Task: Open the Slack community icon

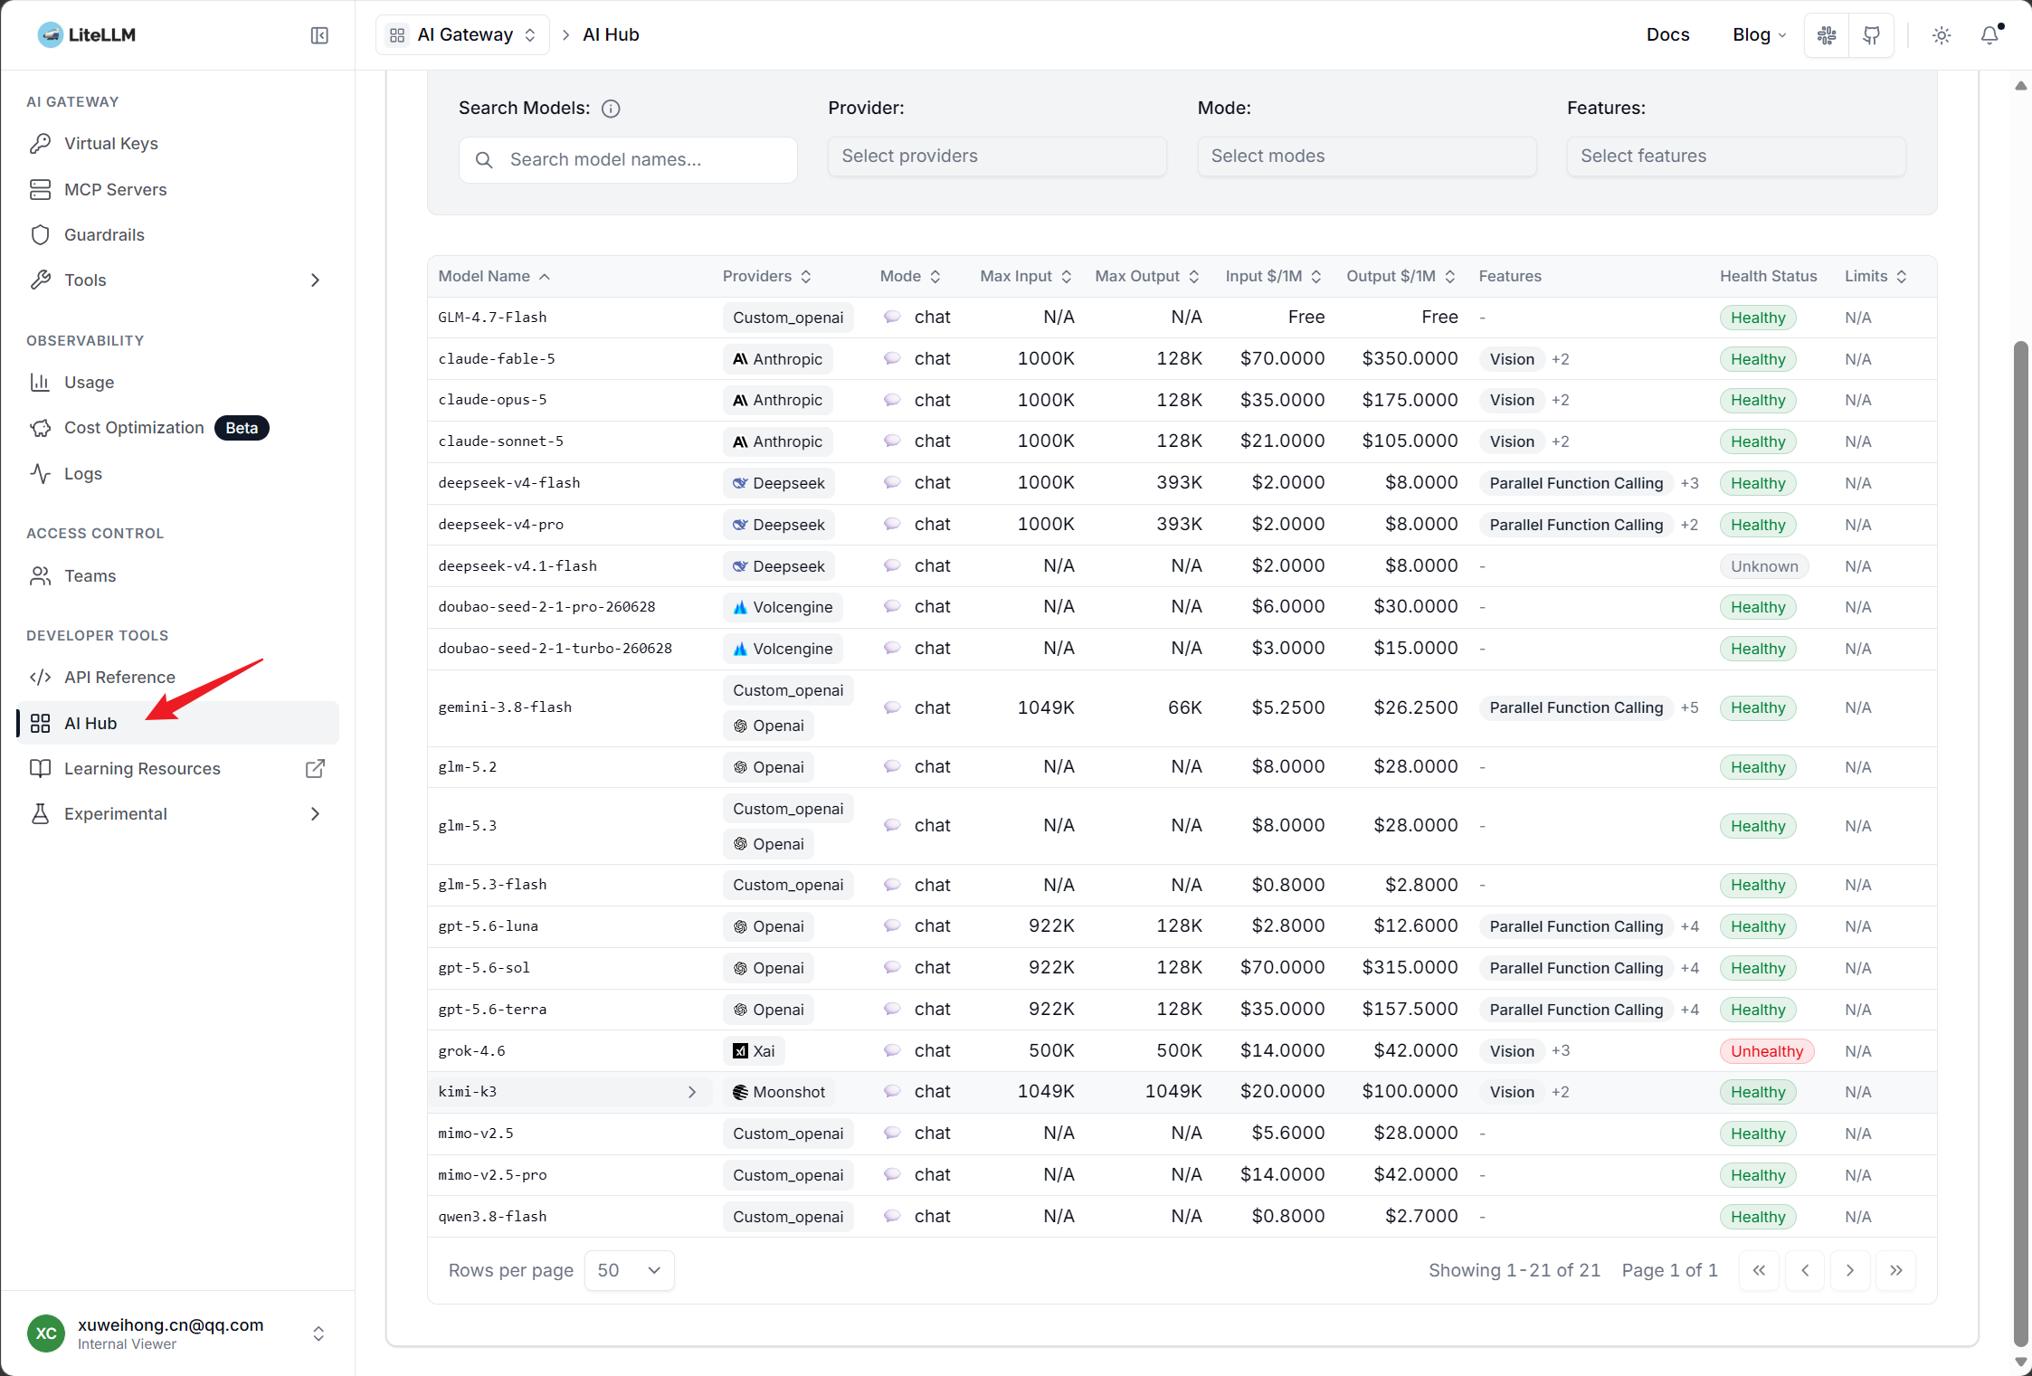Action: [1827, 35]
